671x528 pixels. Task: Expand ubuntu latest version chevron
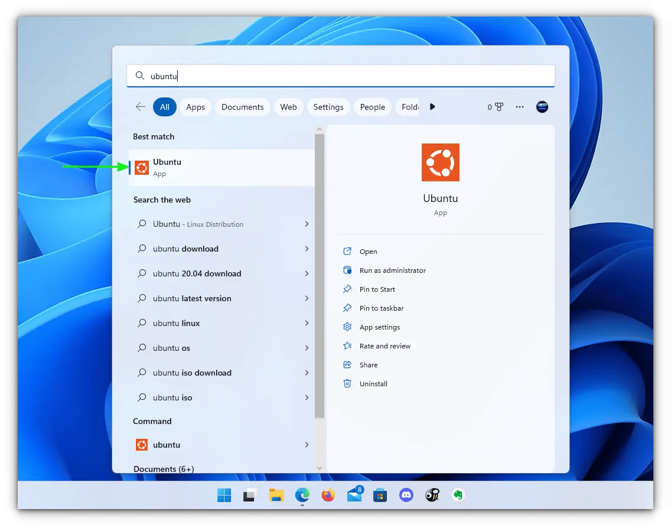pyautogui.click(x=307, y=298)
